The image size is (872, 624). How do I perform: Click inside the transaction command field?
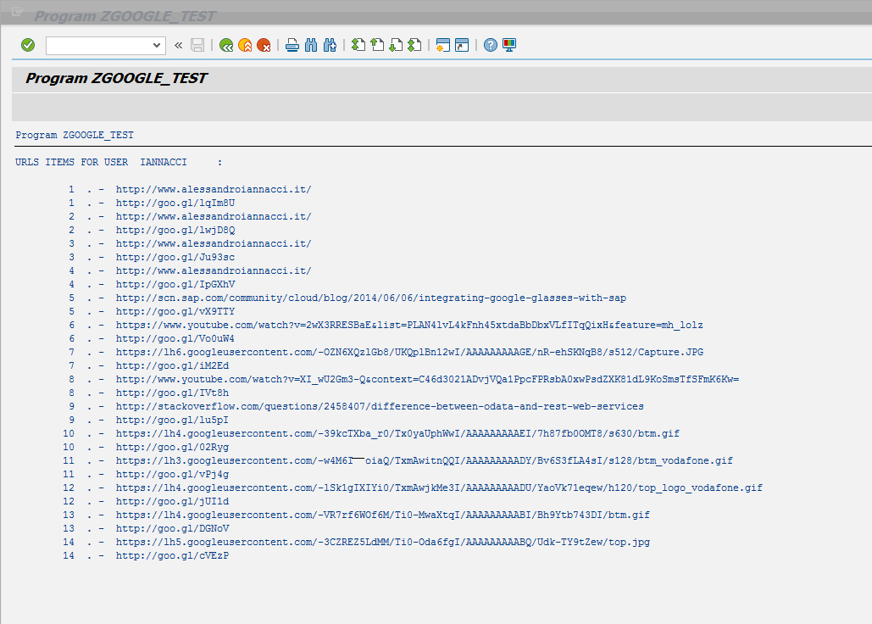point(97,45)
